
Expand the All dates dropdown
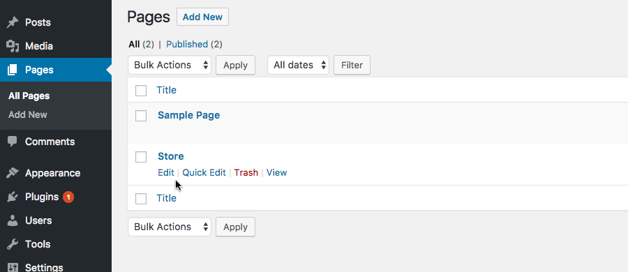pos(298,65)
